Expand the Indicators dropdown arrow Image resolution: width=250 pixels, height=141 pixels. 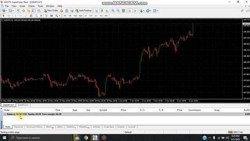pyautogui.click(x=144, y=11)
